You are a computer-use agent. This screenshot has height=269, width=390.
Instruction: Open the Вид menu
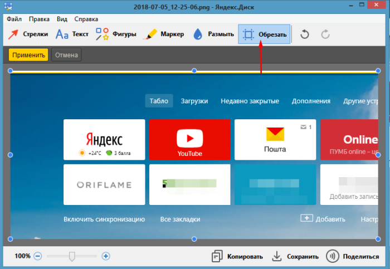point(62,19)
